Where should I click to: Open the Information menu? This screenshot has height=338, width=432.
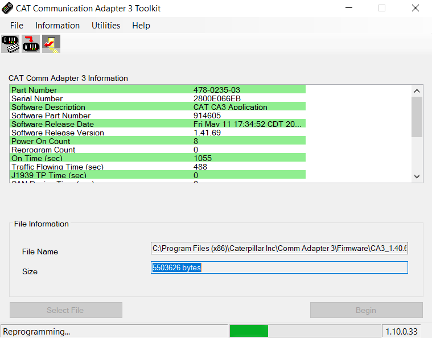coord(57,26)
